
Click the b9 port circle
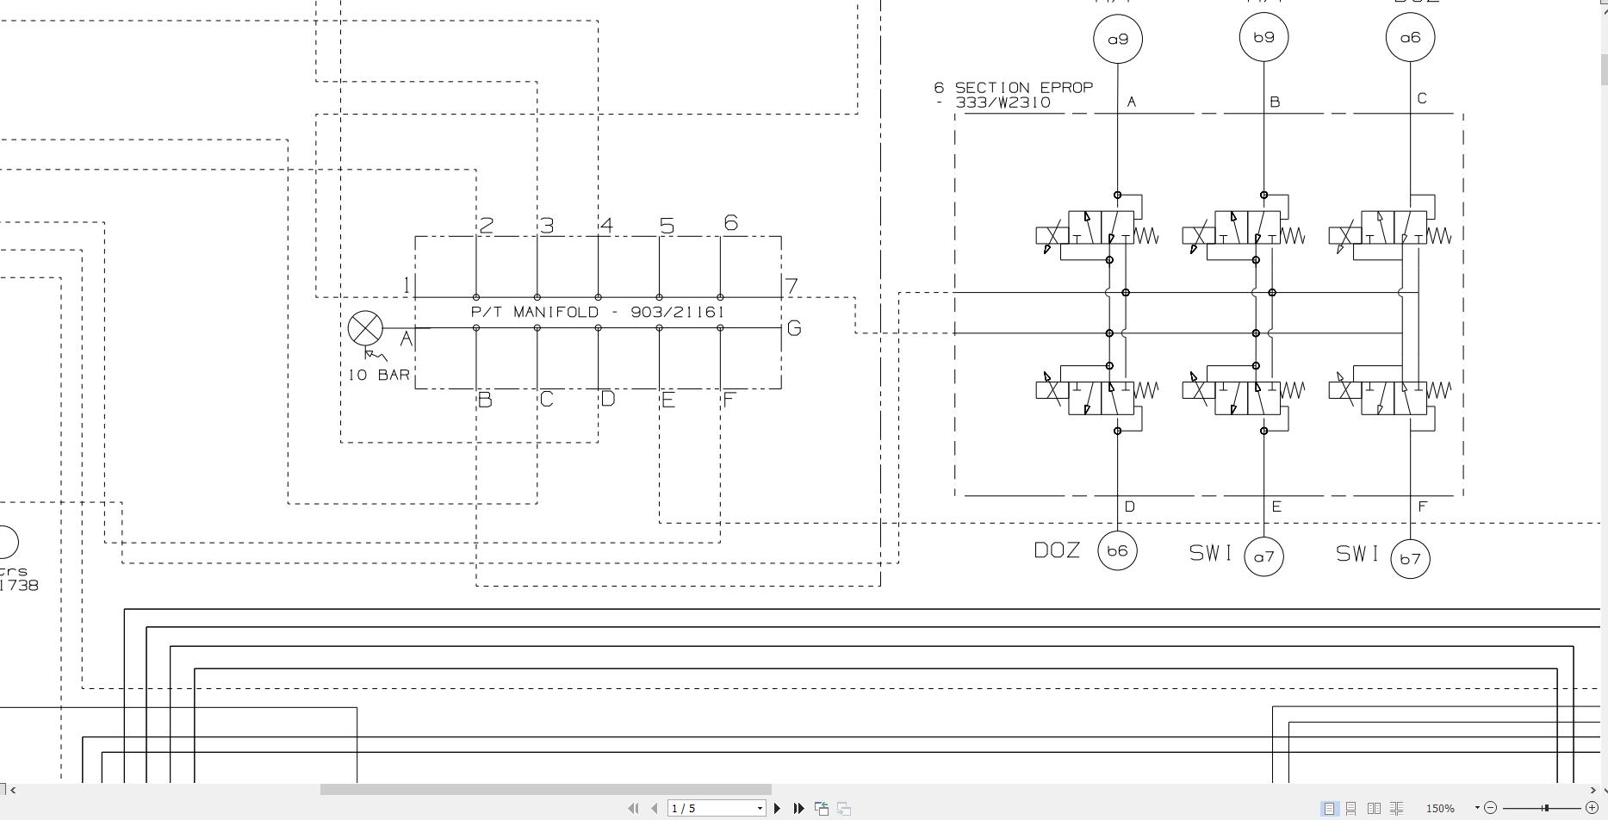[x=1263, y=37]
